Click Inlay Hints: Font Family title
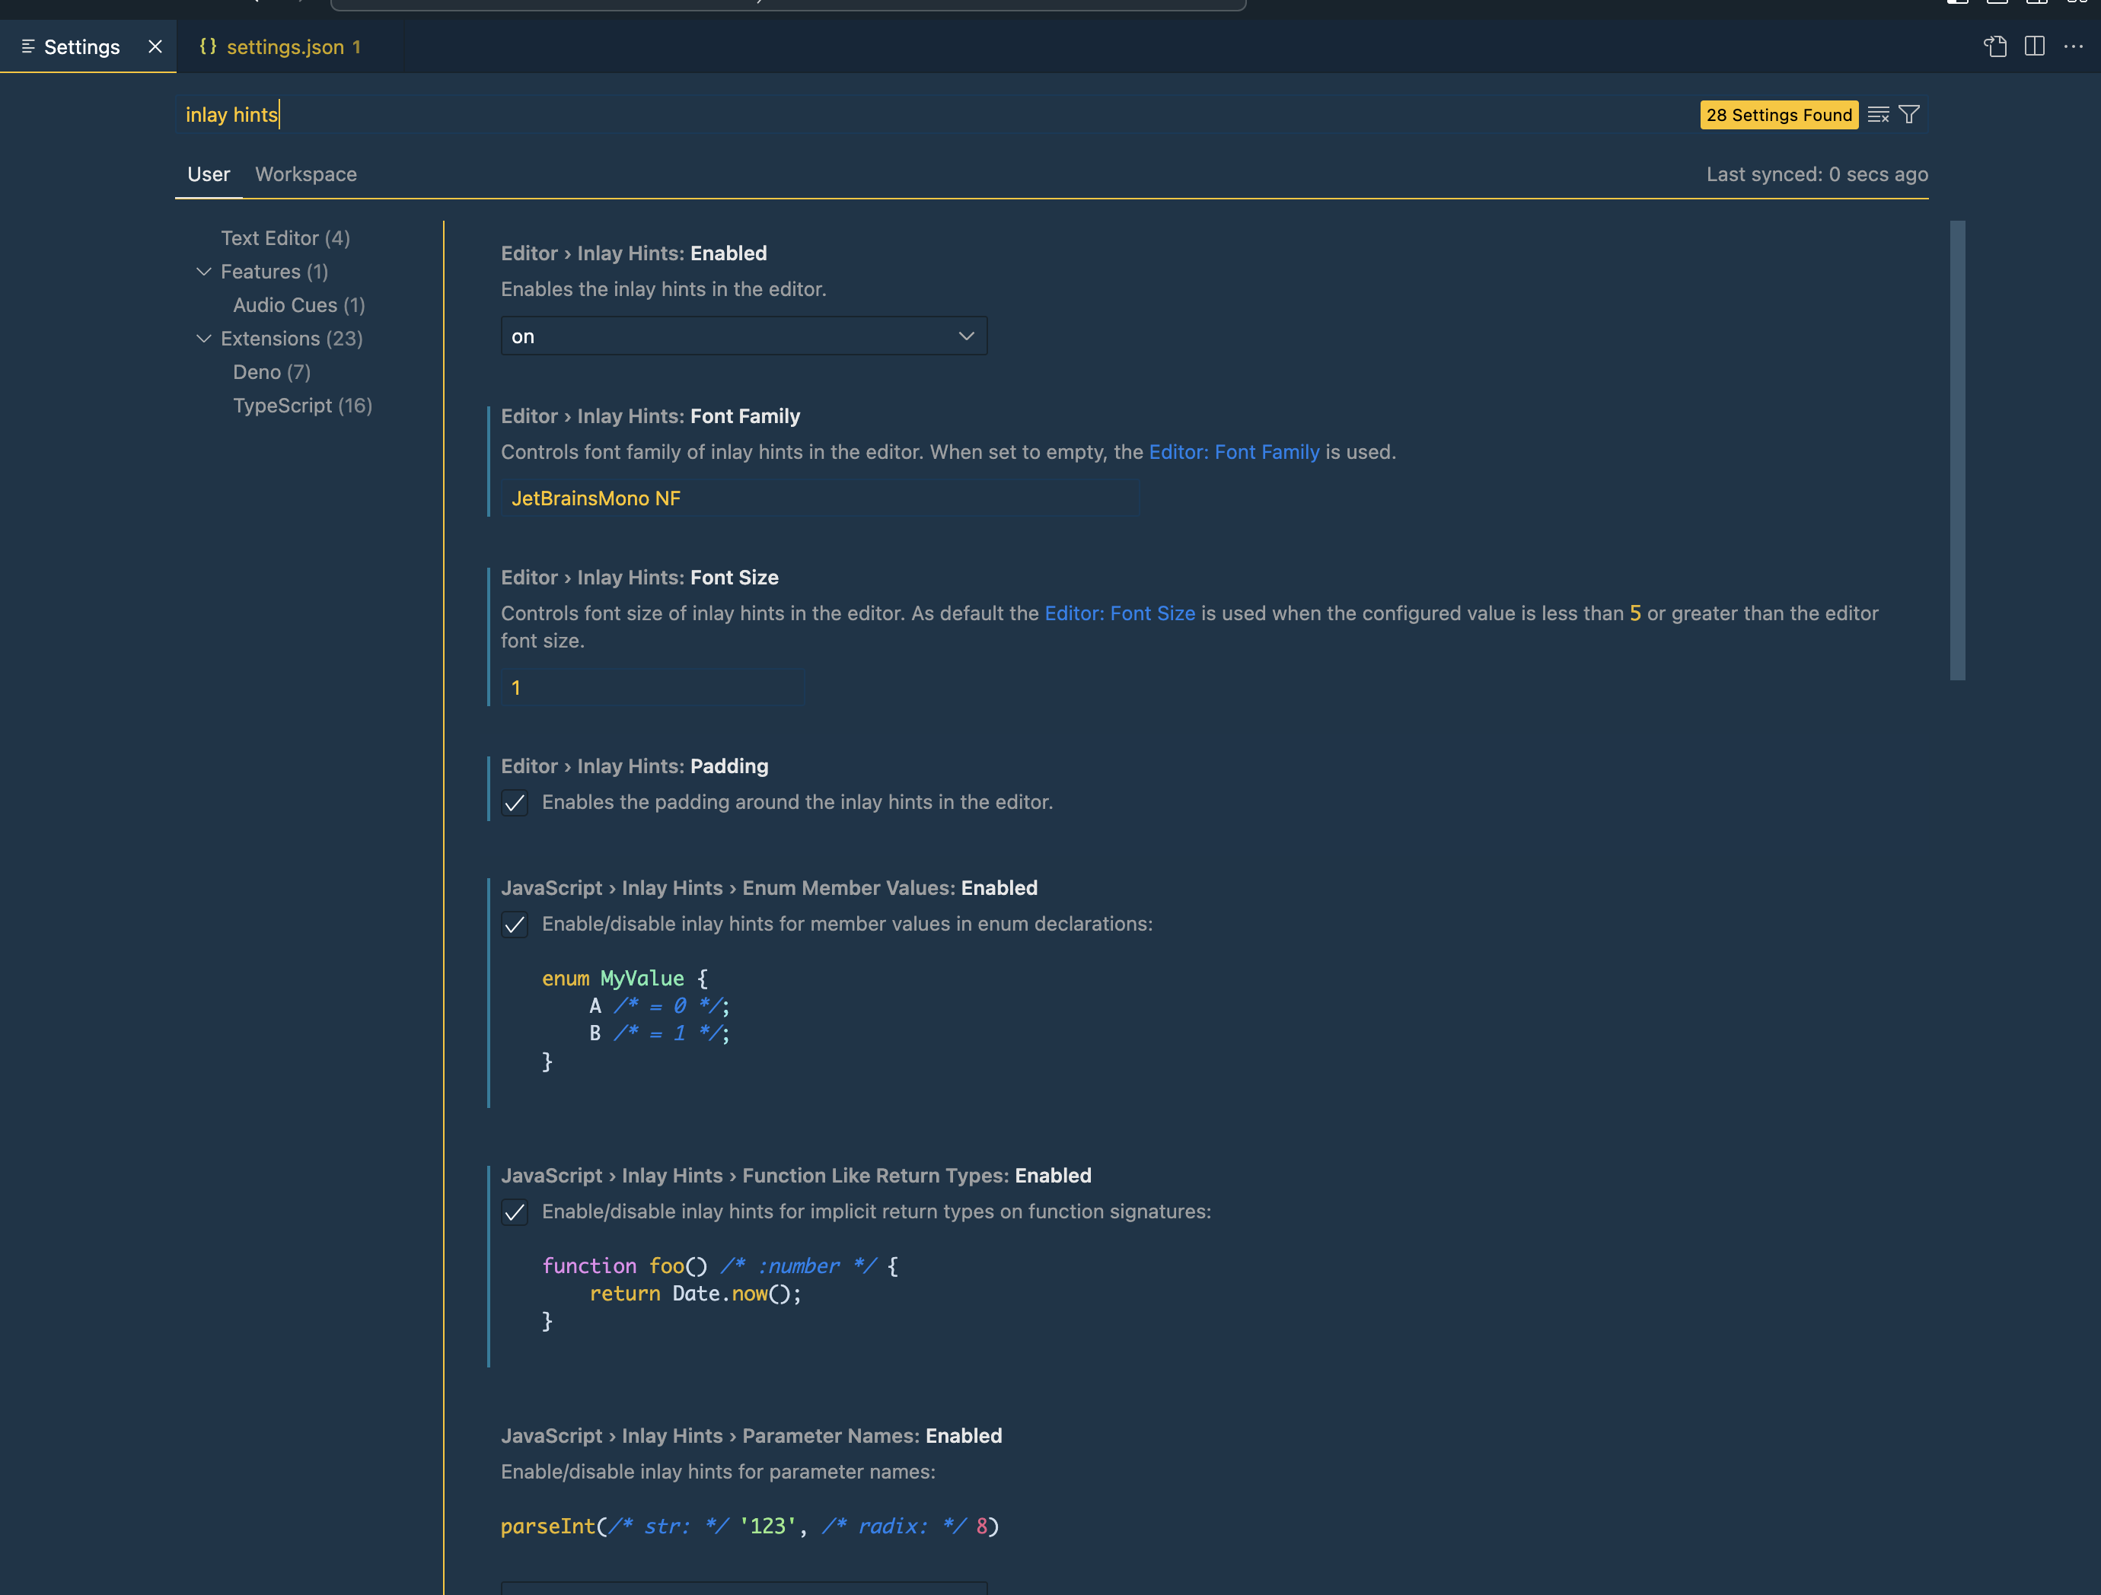Viewport: 2101px width, 1595px height. coord(651,415)
